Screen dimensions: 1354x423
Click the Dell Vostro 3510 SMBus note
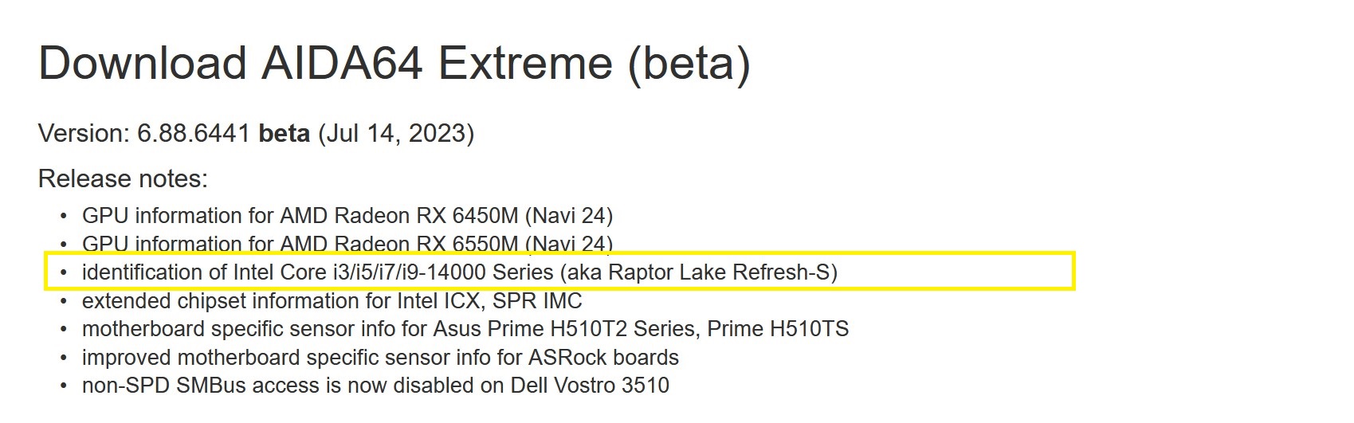click(x=375, y=386)
